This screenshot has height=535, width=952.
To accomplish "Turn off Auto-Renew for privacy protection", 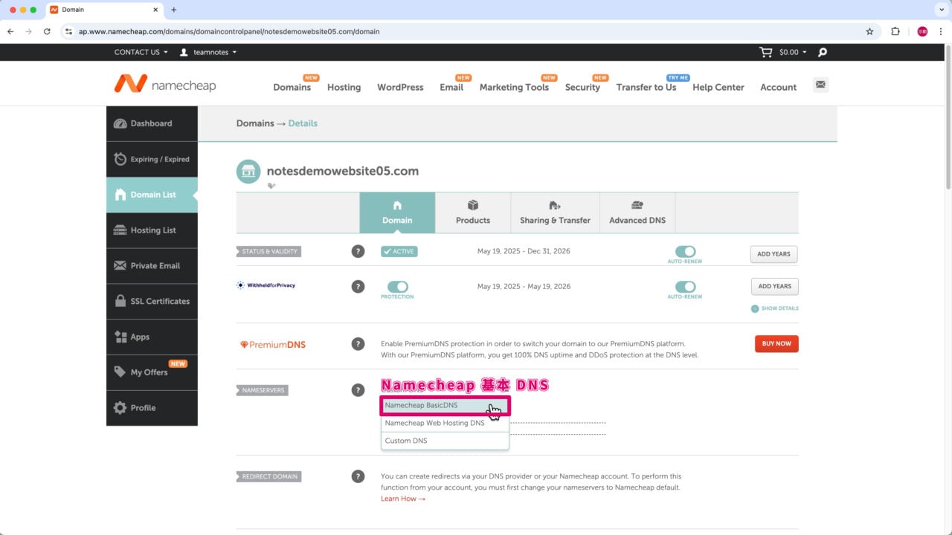I will pyautogui.click(x=685, y=286).
